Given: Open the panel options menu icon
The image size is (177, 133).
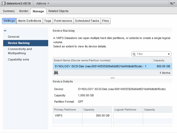Looking at the screenshot, I should pos(172,3).
